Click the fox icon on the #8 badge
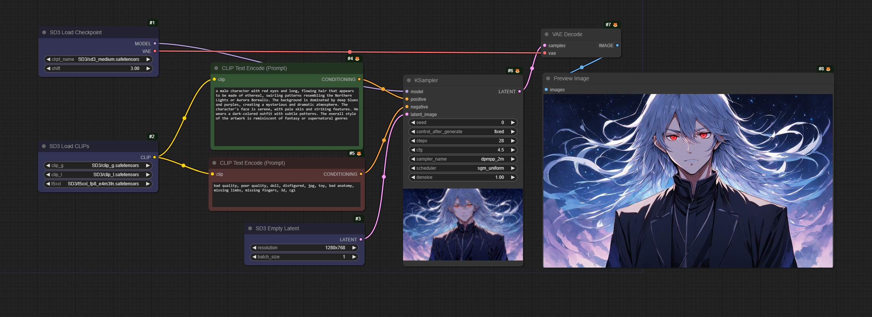872x317 pixels. tap(828, 69)
